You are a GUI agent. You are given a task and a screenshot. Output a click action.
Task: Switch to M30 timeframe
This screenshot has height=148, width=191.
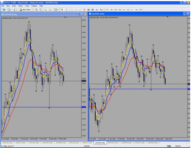click(120, 9)
